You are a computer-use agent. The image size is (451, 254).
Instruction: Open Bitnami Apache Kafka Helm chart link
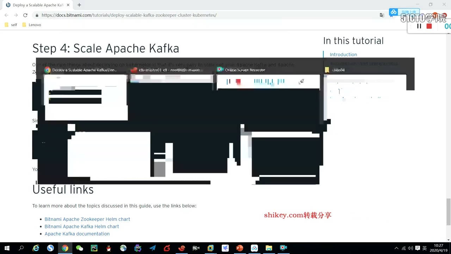pos(81,226)
